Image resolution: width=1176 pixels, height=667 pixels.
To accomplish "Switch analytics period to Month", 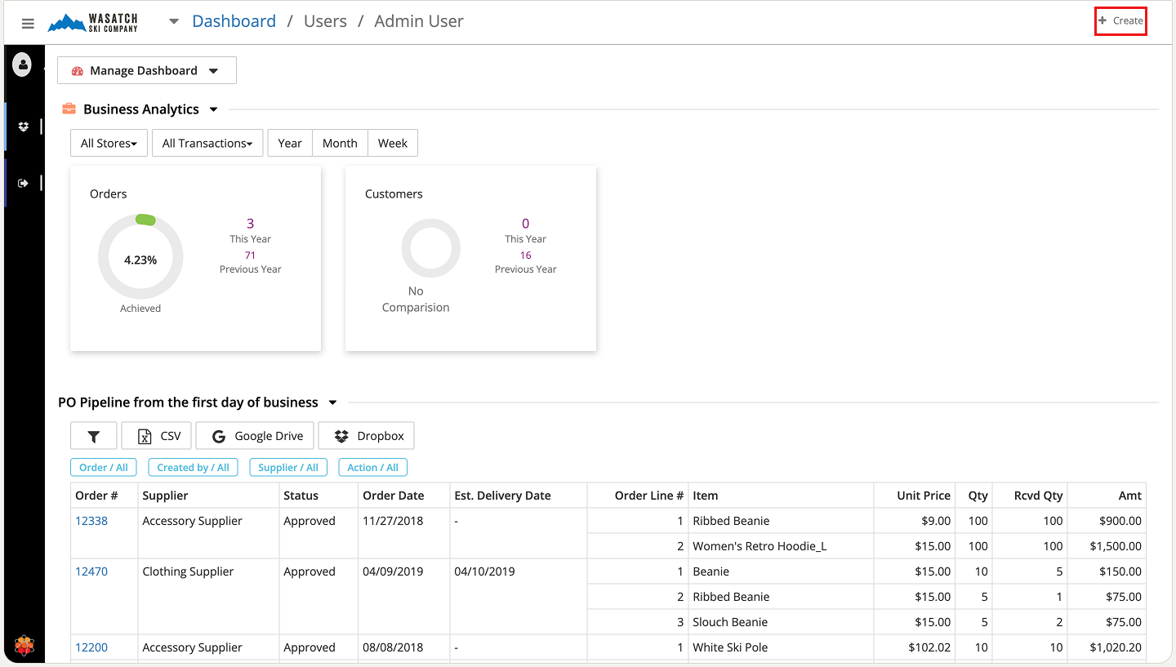I will point(340,143).
